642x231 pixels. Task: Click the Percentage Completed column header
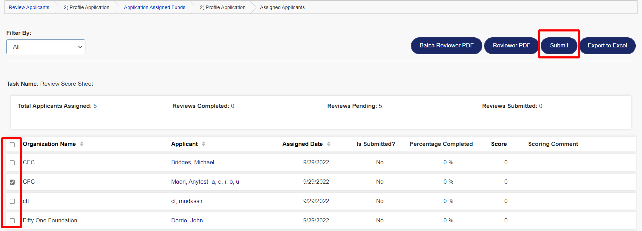(441, 144)
